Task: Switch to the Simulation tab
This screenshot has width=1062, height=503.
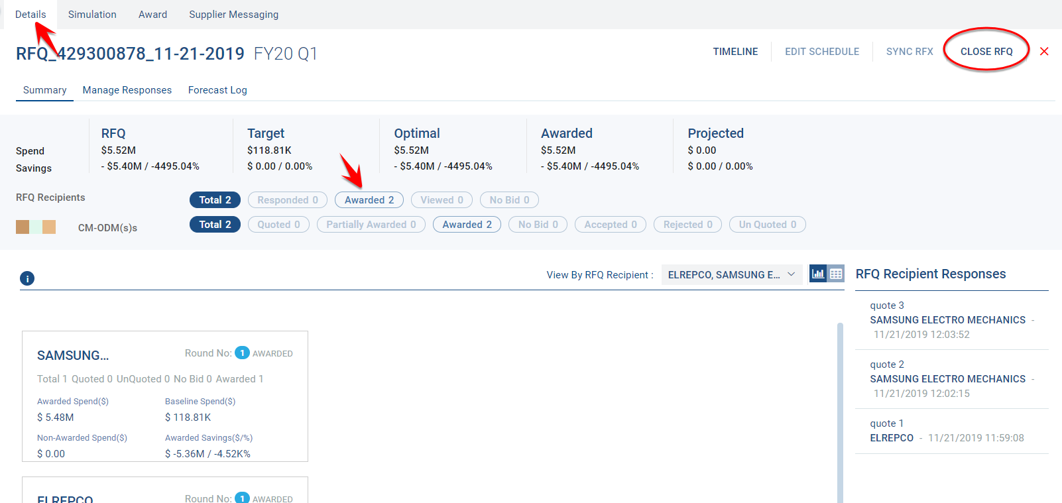Action: pyautogui.click(x=92, y=15)
